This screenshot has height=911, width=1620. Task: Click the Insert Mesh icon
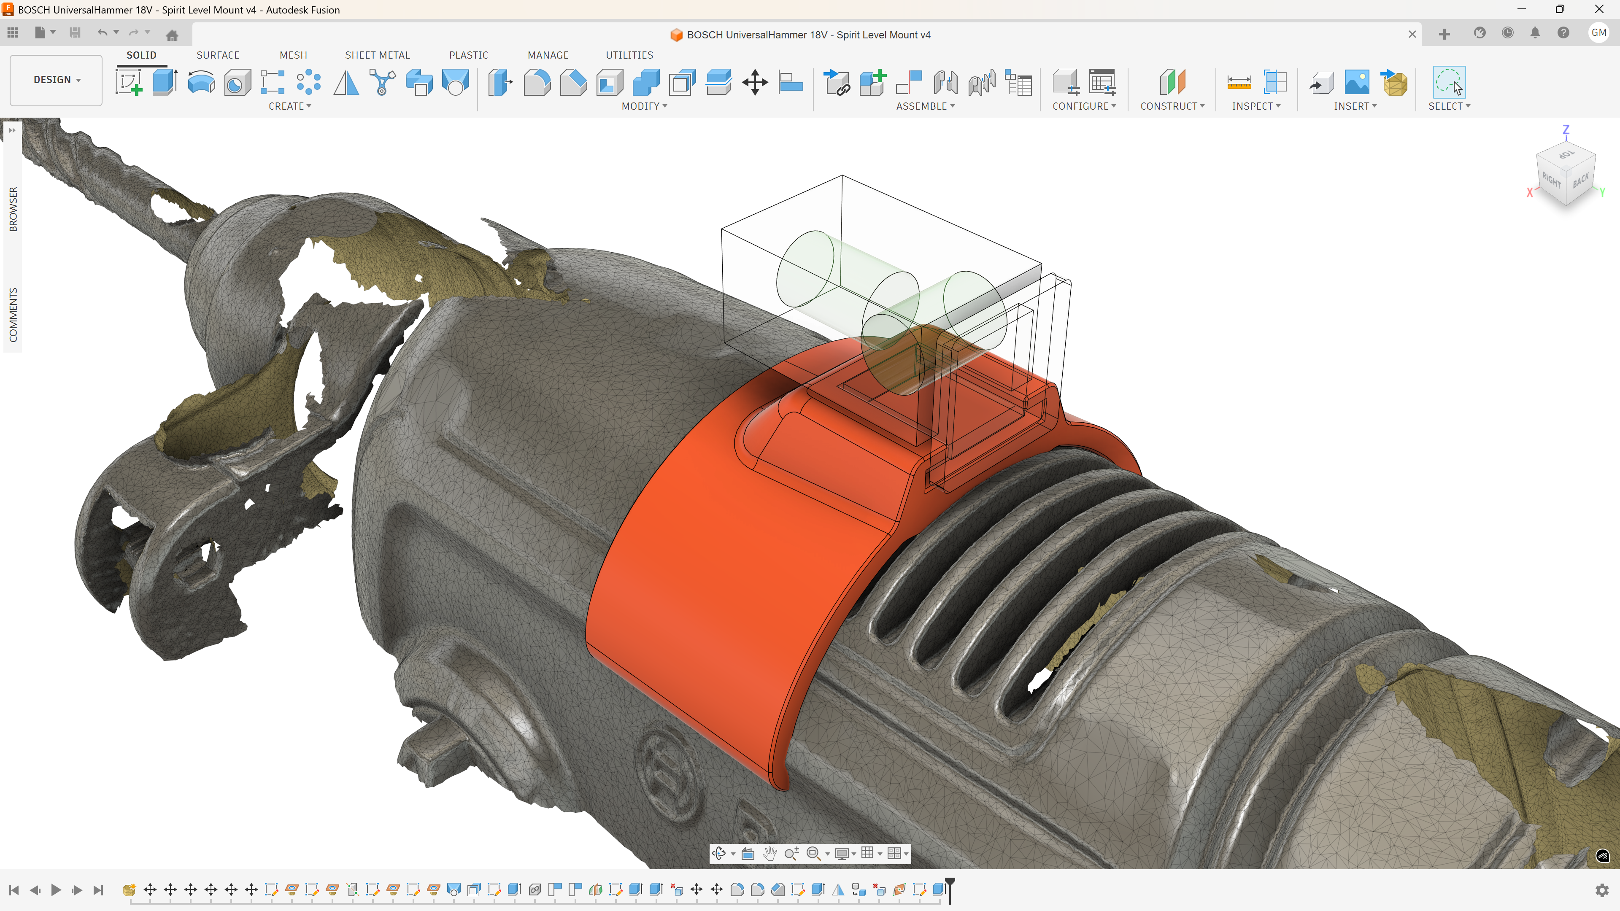coord(1394,82)
